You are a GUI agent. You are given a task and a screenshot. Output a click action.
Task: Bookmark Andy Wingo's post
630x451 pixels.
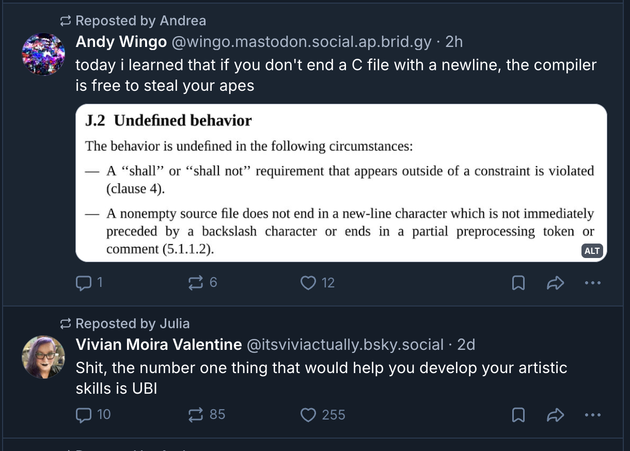tap(518, 283)
